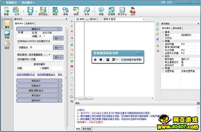Click the 按键 input field in 键盘命令

24,36
